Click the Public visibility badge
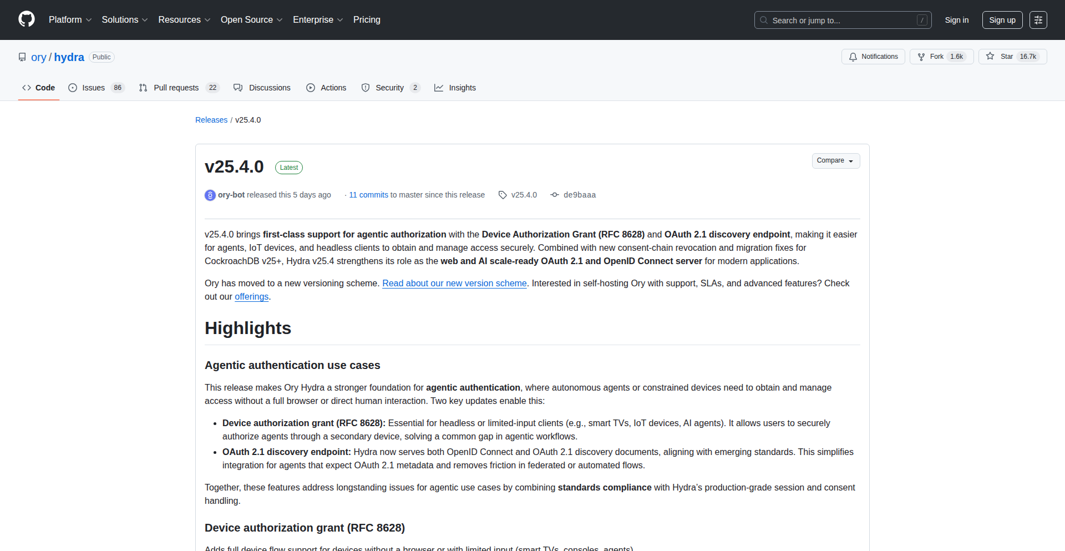Screen dimensions: 1065x551 pyautogui.click(x=102, y=57)
